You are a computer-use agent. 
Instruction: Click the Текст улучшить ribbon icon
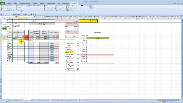pos(67,8)
